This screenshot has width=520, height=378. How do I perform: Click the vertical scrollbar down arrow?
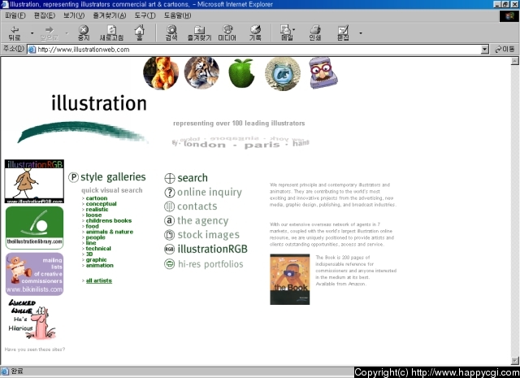click(x=514, y=360)
